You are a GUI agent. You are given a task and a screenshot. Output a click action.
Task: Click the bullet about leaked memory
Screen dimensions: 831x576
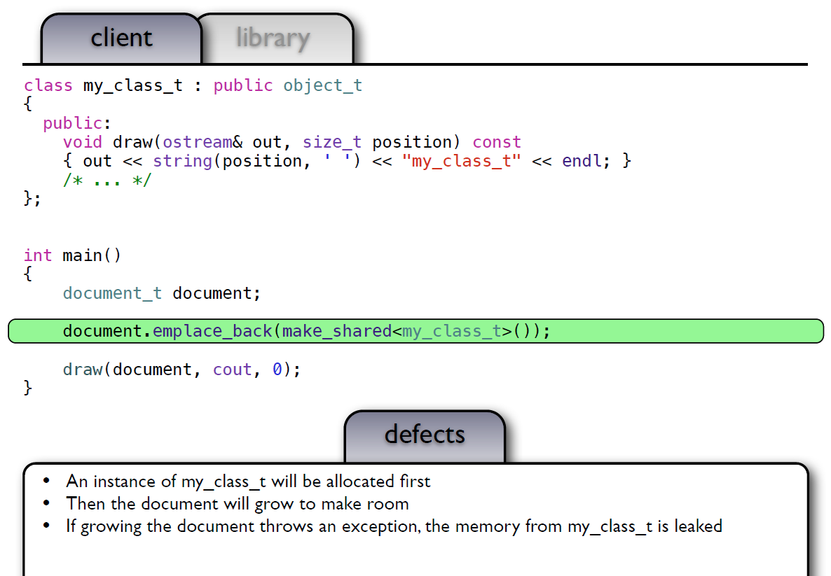pyautogui.click(x=394, y=526)
